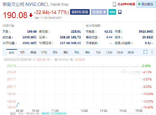The width and height of the screenshot is (156, 115).
Task: Click the 市盈率 value 42.81
Action: [x=108, y=32]
